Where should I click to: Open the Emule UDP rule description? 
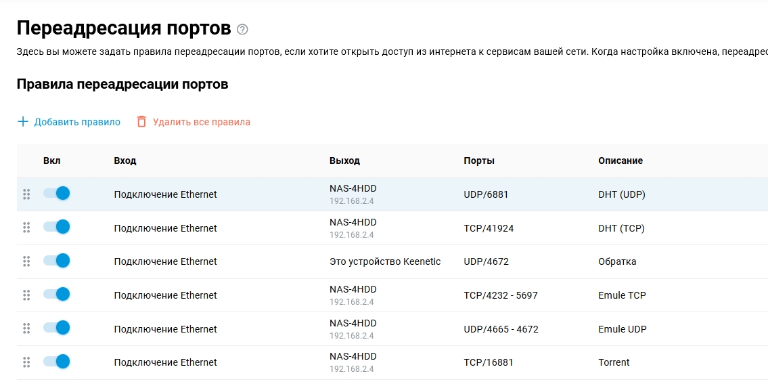tap(623, 329)
